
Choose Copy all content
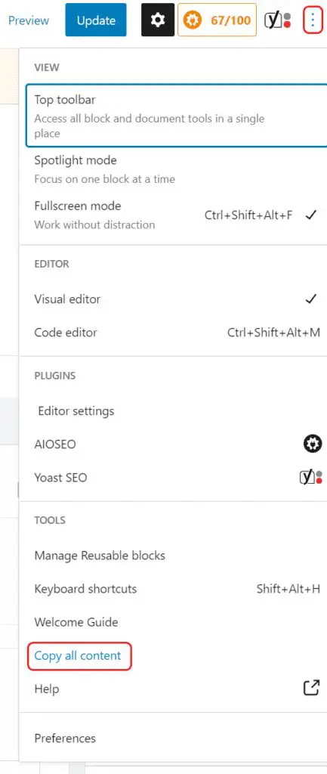click(78, 655)
